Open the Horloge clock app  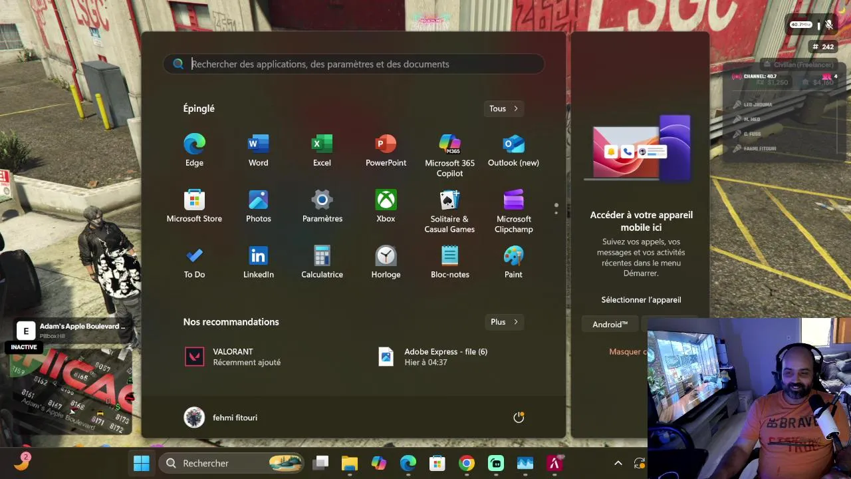(386, 263)
